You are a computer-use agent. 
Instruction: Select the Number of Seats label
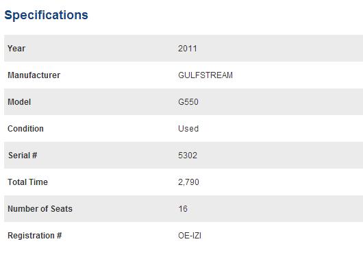pyautogui.click(x=40, y=209)
